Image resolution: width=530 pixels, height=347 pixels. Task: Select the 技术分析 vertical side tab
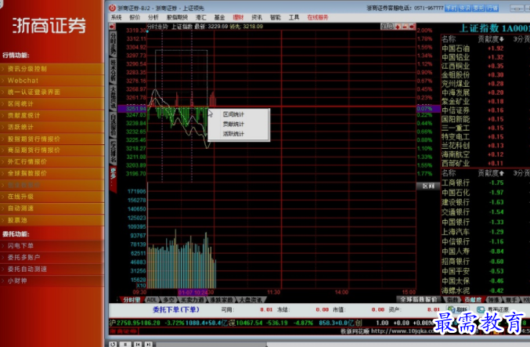(113, 71)
